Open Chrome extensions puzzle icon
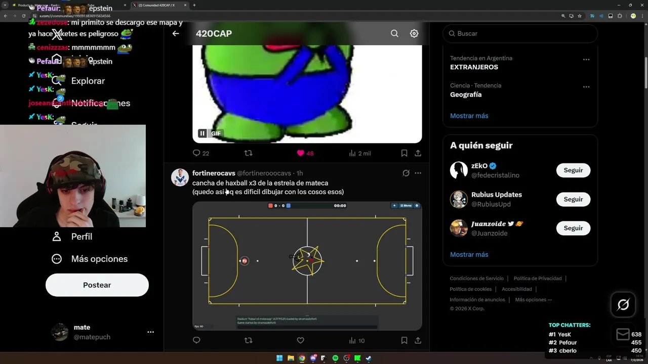 (620, 16)
